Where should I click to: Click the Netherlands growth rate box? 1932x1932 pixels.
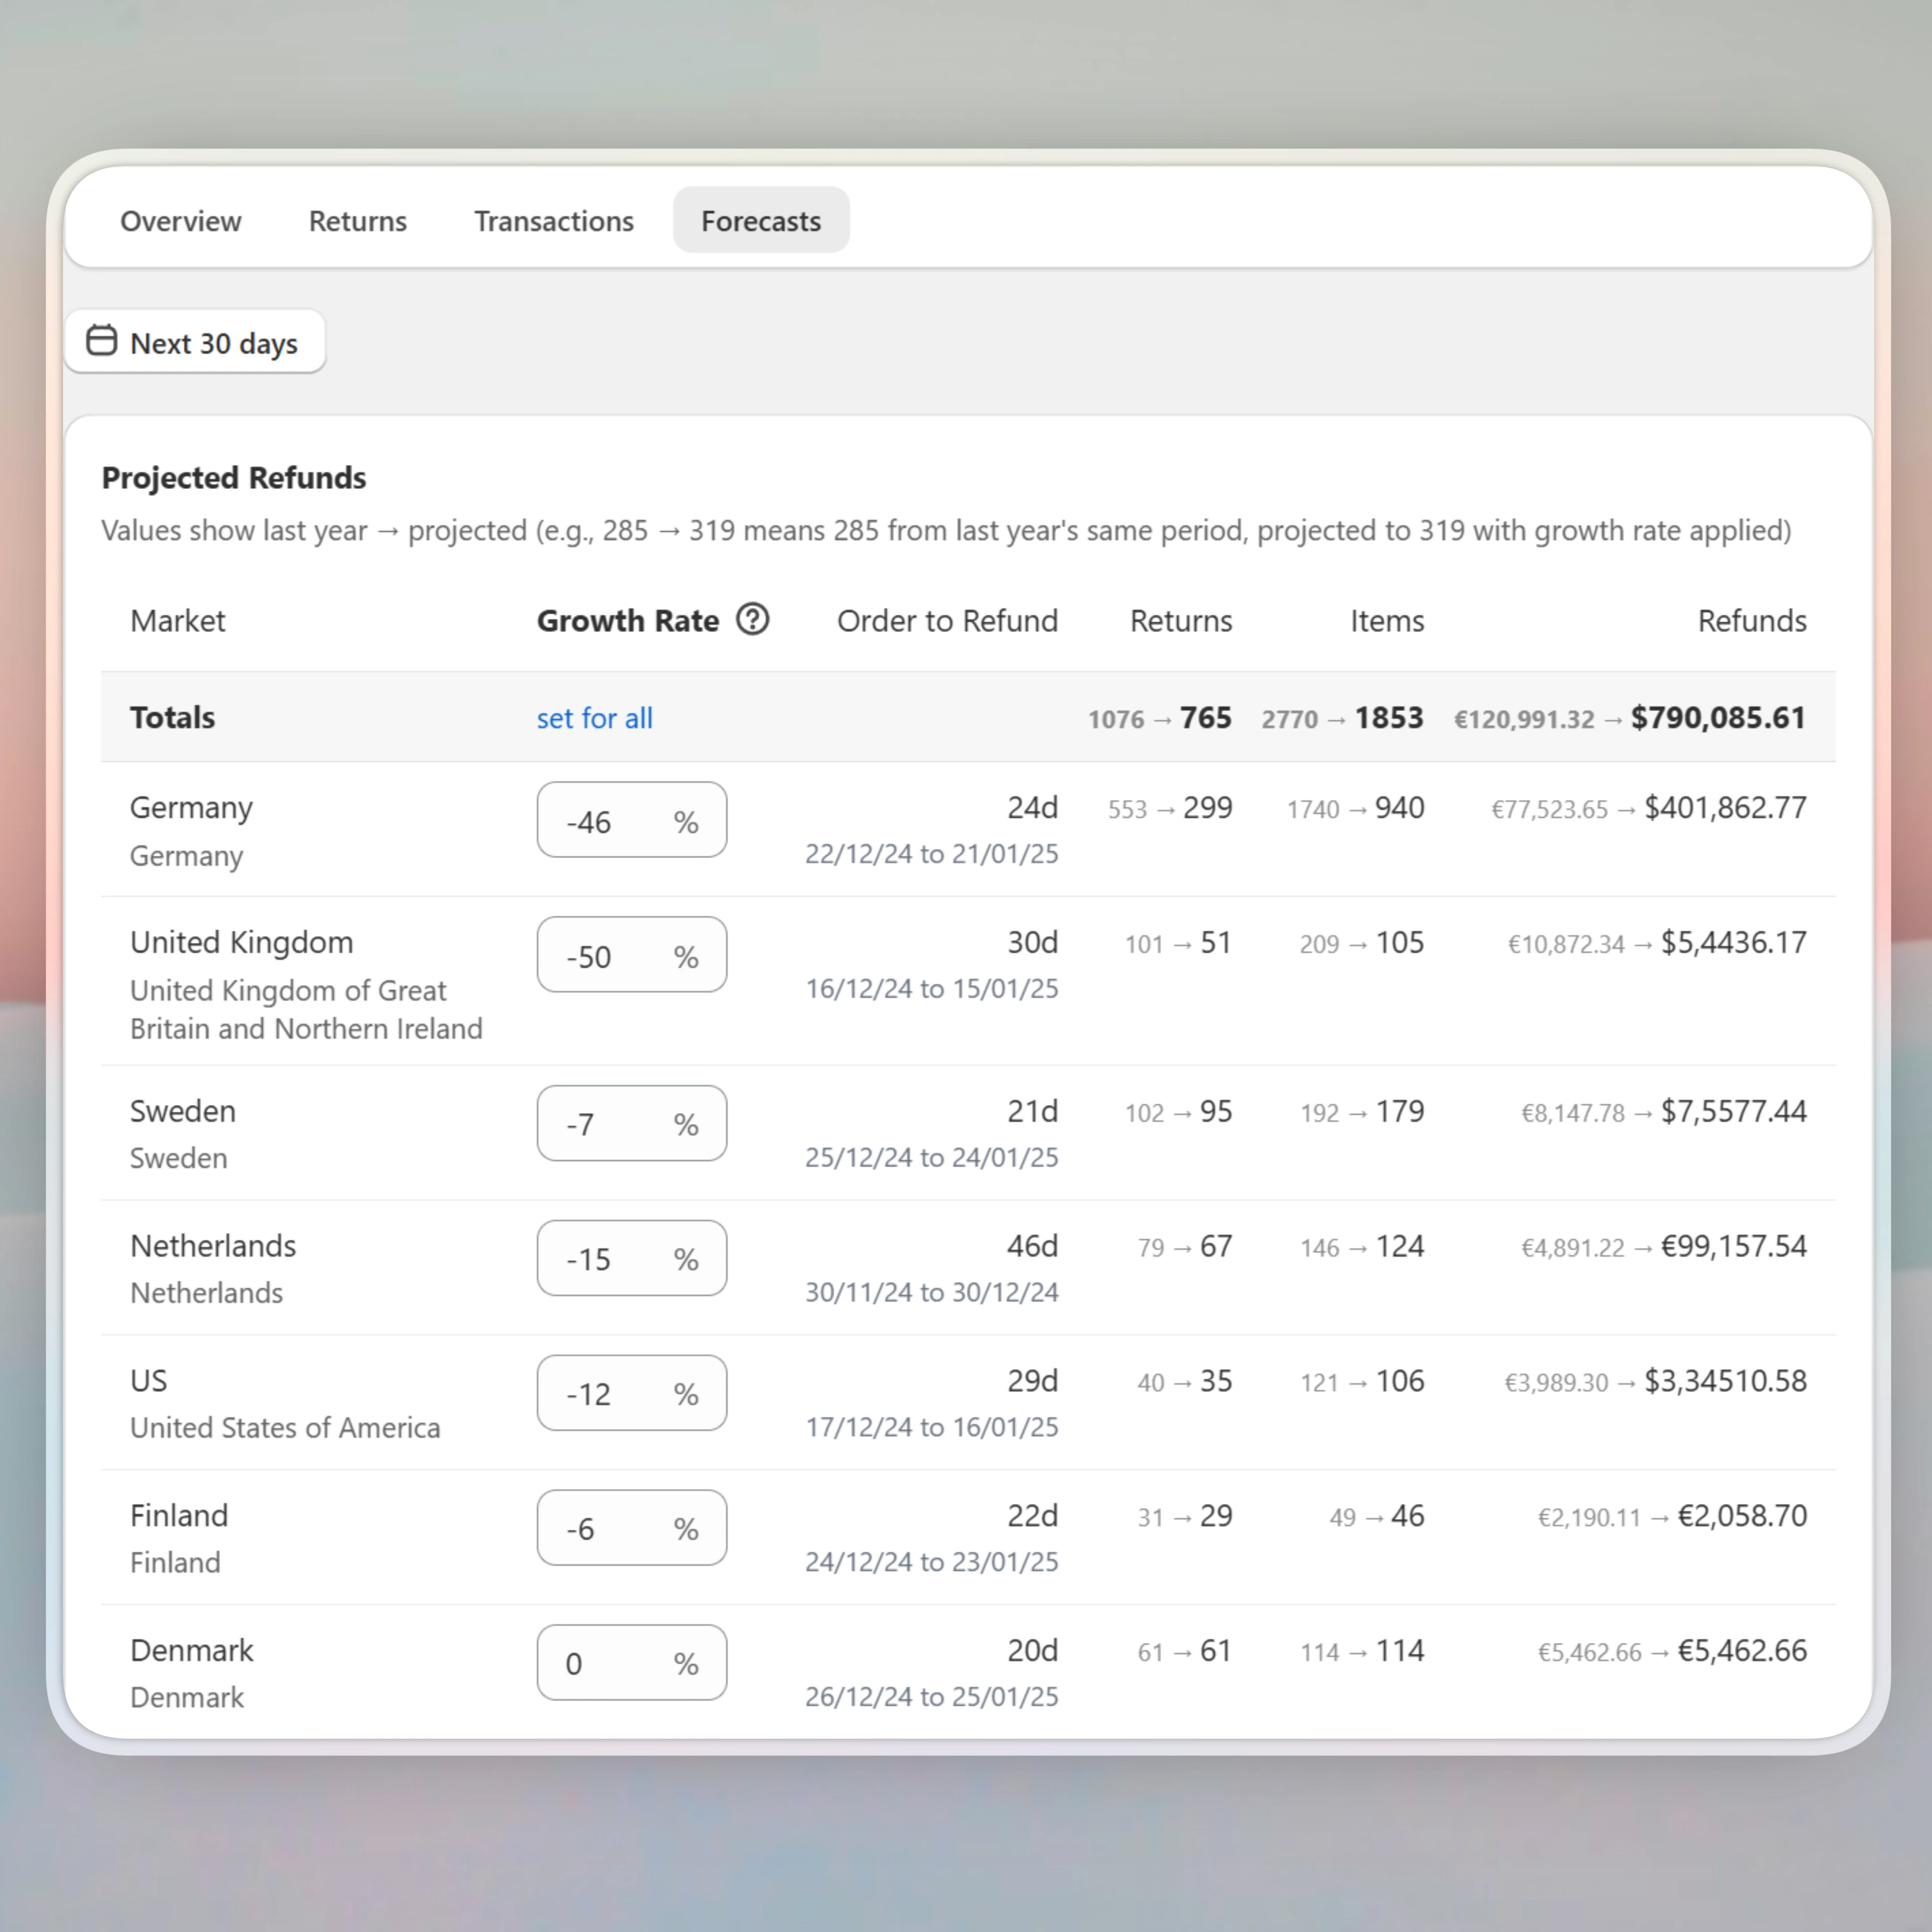pos(631,1258)
